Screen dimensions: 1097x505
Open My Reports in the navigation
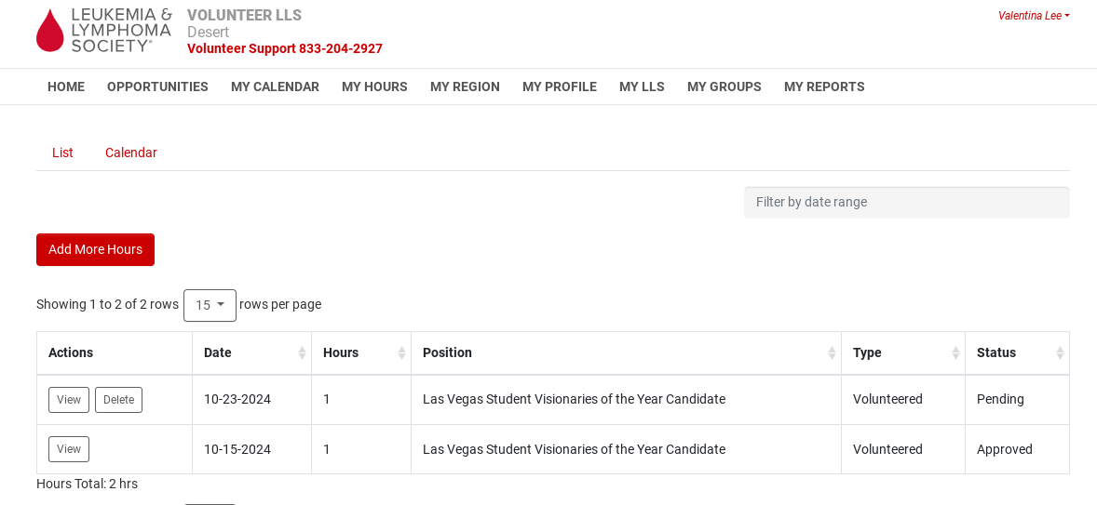tap(824, 86)
